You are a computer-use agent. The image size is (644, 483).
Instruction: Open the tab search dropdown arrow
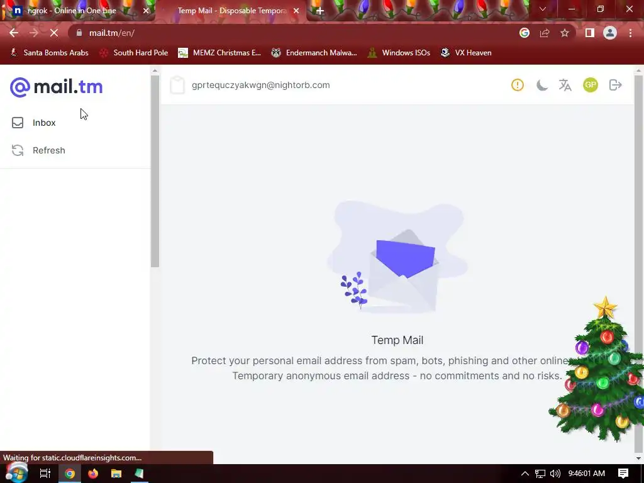coord(543,9)
